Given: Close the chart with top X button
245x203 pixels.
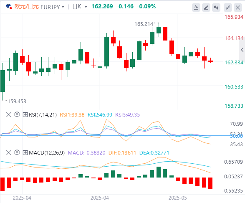Looking at the screenshot, I should [238, 8].
